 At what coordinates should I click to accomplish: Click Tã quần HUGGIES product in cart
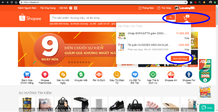[149, 45]
